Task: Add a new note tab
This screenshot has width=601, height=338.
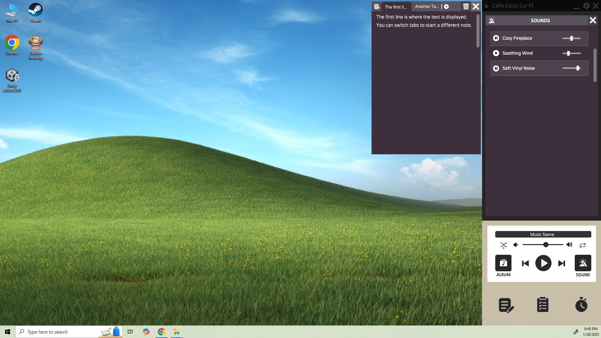Action: pos(446,7)
